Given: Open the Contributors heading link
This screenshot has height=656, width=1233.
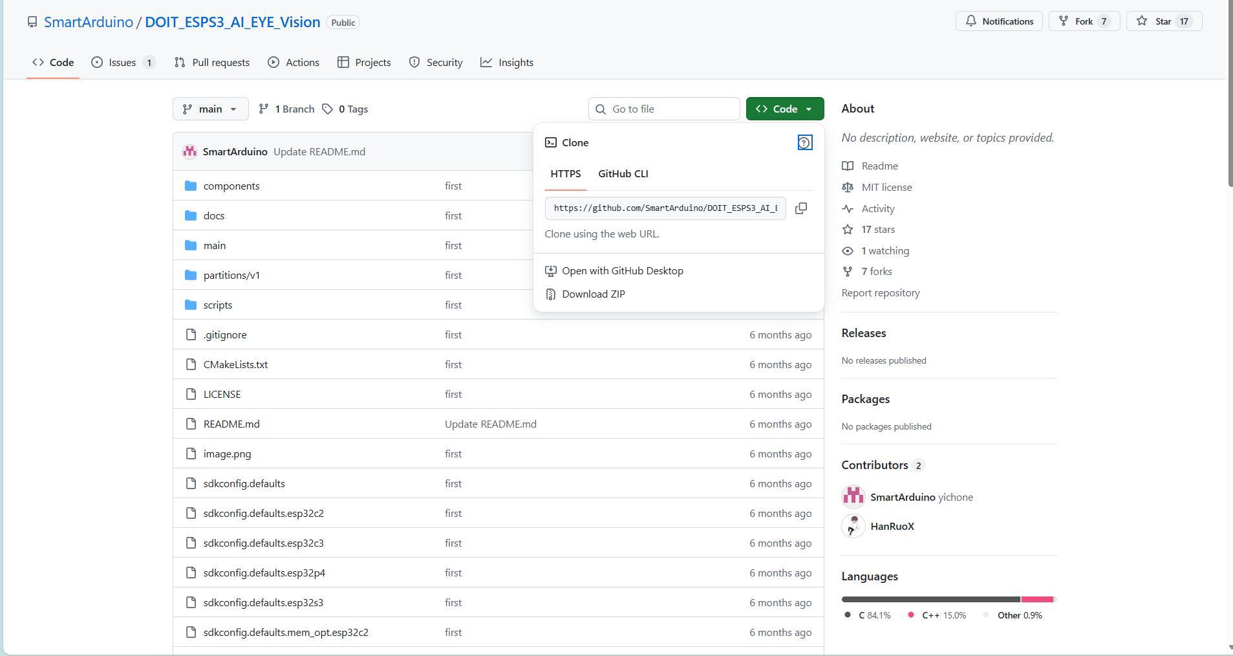Looking at the screenshot, I should pos(883,465).
